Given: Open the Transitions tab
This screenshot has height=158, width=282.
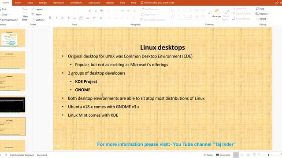Looking at the screenshot, I should click(58, 3).
